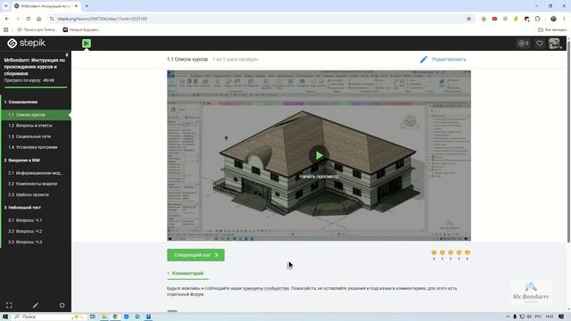
Task: Open the Все закладки folder
Action: point(552,29)
